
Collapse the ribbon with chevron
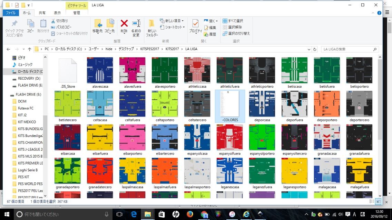373,13
